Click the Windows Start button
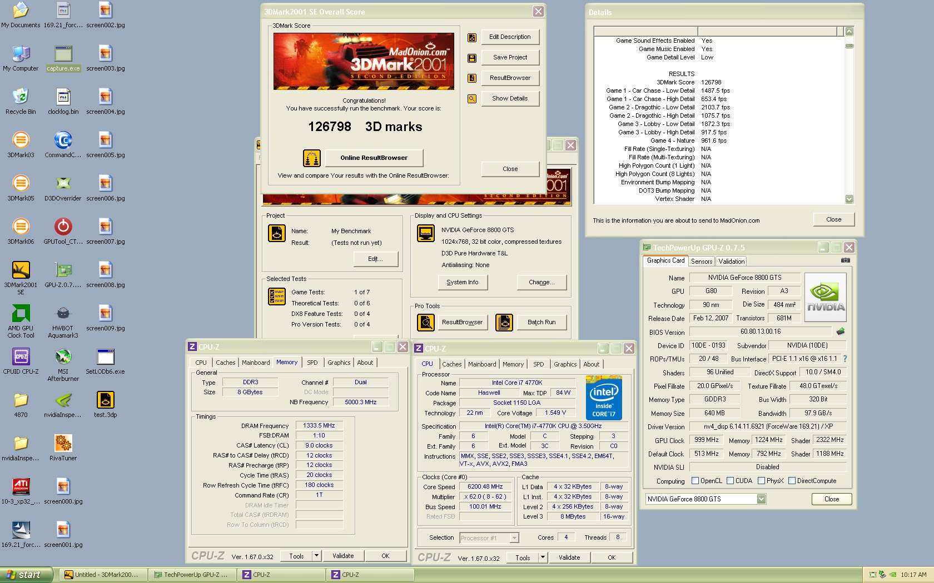Image resolution: width=934 pixels, height=583 pixels. (26, 575)
